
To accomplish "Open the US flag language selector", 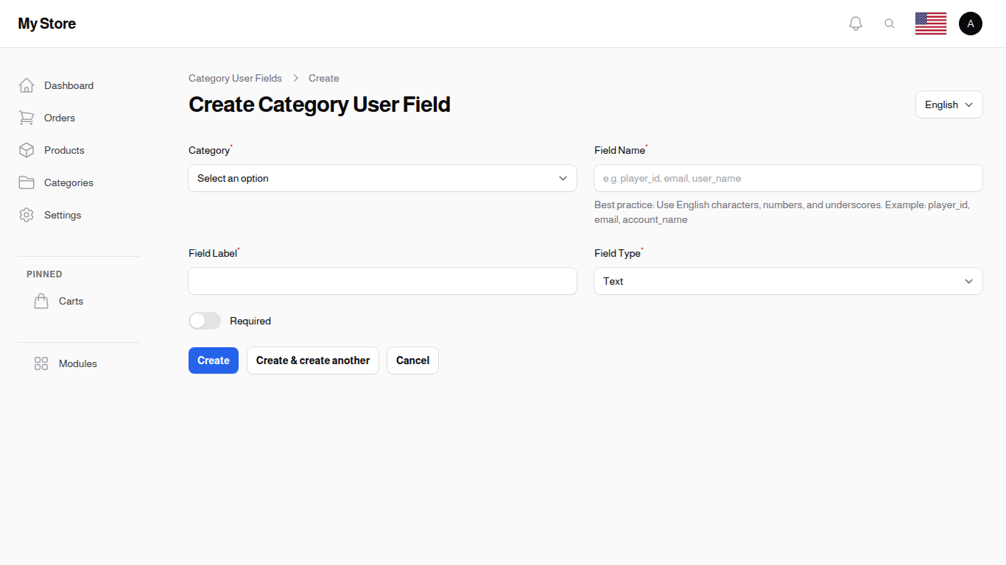I will [x=930, y=23].
